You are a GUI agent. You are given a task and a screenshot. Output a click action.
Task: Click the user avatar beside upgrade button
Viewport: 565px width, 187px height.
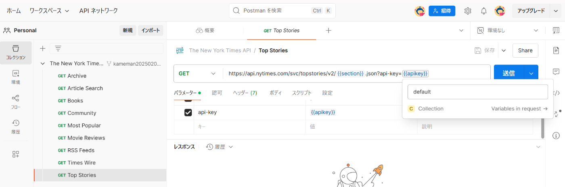500,11
